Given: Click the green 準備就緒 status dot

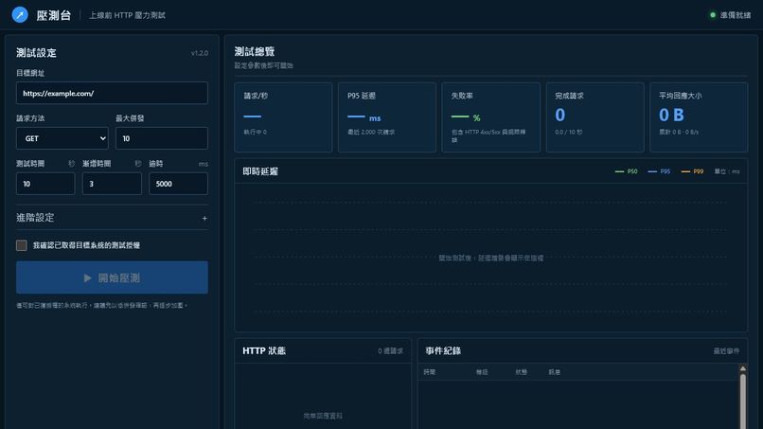Looking at the screenshot, I should (713, 15).
